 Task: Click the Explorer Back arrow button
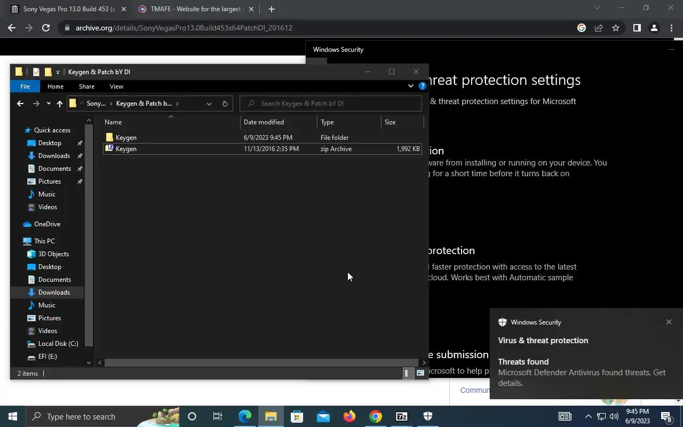(20, 104)
